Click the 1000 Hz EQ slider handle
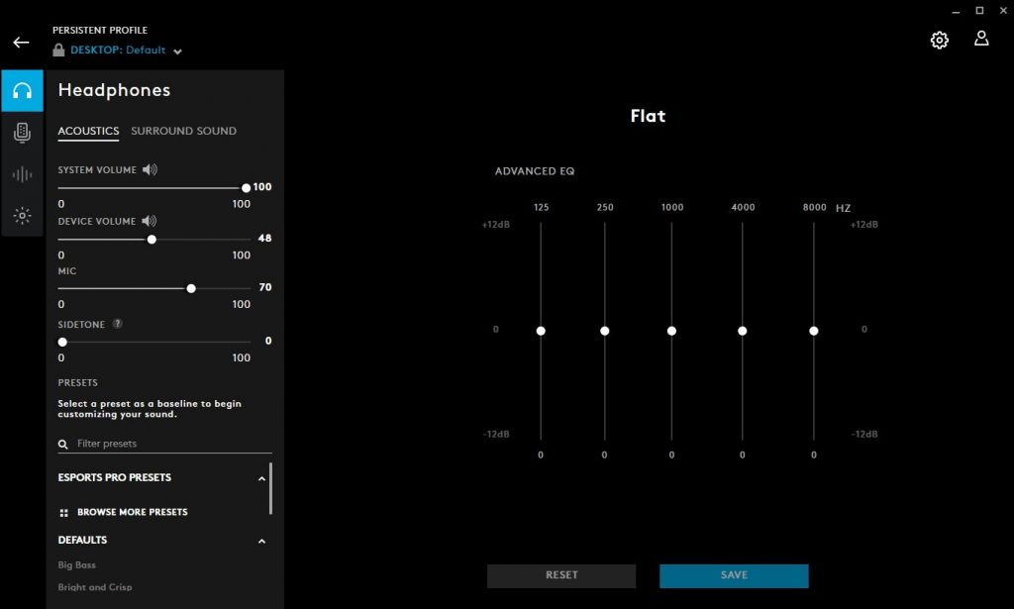Viewport: 1014px width, 609px height. pyautogui.click(x=671, y=331)
